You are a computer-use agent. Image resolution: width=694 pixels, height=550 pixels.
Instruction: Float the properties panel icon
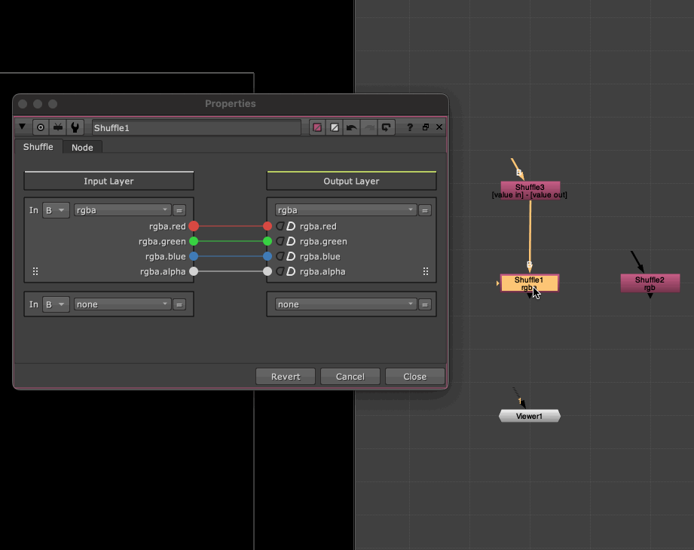coord(425,127)
